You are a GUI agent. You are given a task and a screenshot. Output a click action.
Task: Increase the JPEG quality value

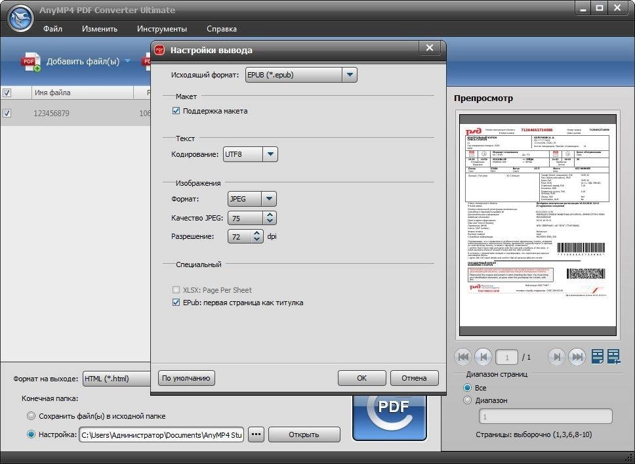(270, 215)
